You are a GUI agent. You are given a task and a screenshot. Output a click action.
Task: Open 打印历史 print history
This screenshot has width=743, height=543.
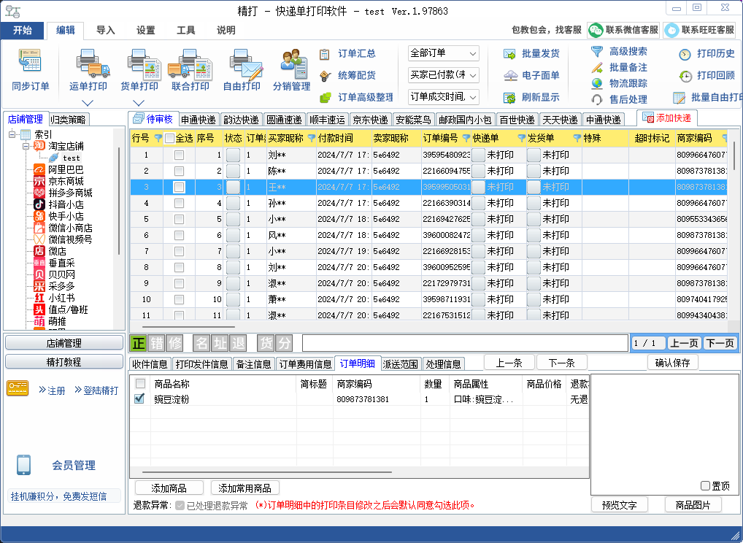[685, 54]
